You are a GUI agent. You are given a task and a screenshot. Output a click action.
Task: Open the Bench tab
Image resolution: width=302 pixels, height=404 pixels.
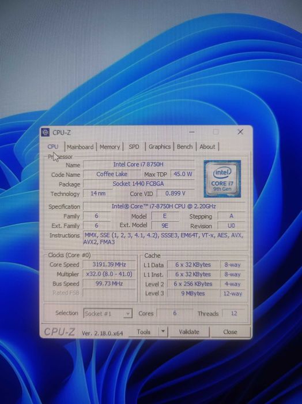tap(185, 147)
